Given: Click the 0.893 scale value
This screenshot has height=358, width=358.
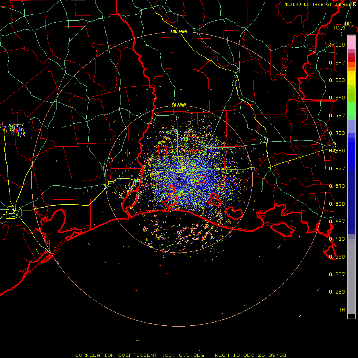Looking at the screenshot, I should coord(337,80).
